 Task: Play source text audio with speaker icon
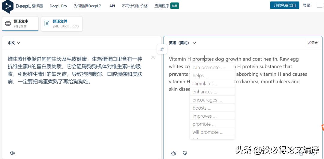(12, 153)
